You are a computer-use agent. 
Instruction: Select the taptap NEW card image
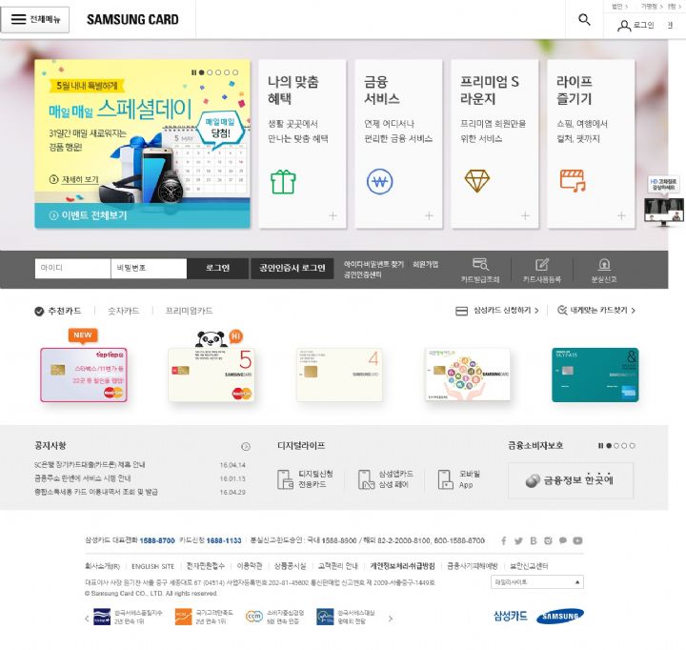(84, 375)
